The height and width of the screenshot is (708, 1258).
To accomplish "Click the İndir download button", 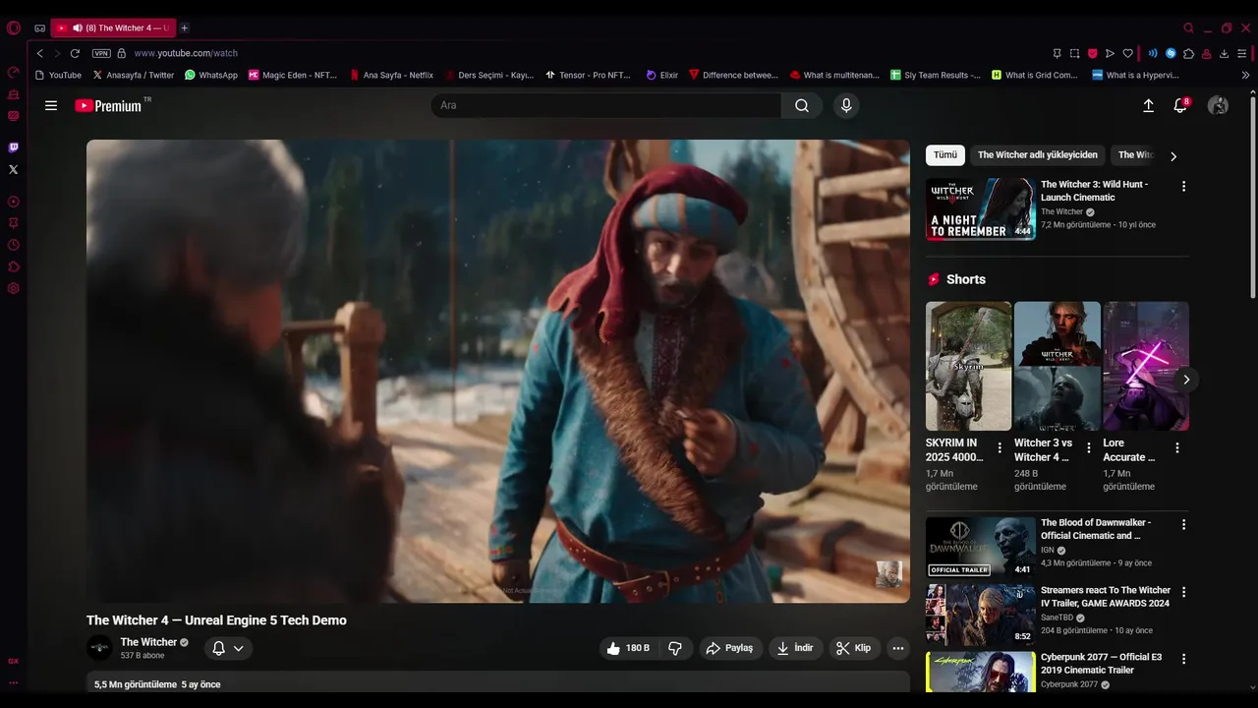I will click(x=796, y=648).
